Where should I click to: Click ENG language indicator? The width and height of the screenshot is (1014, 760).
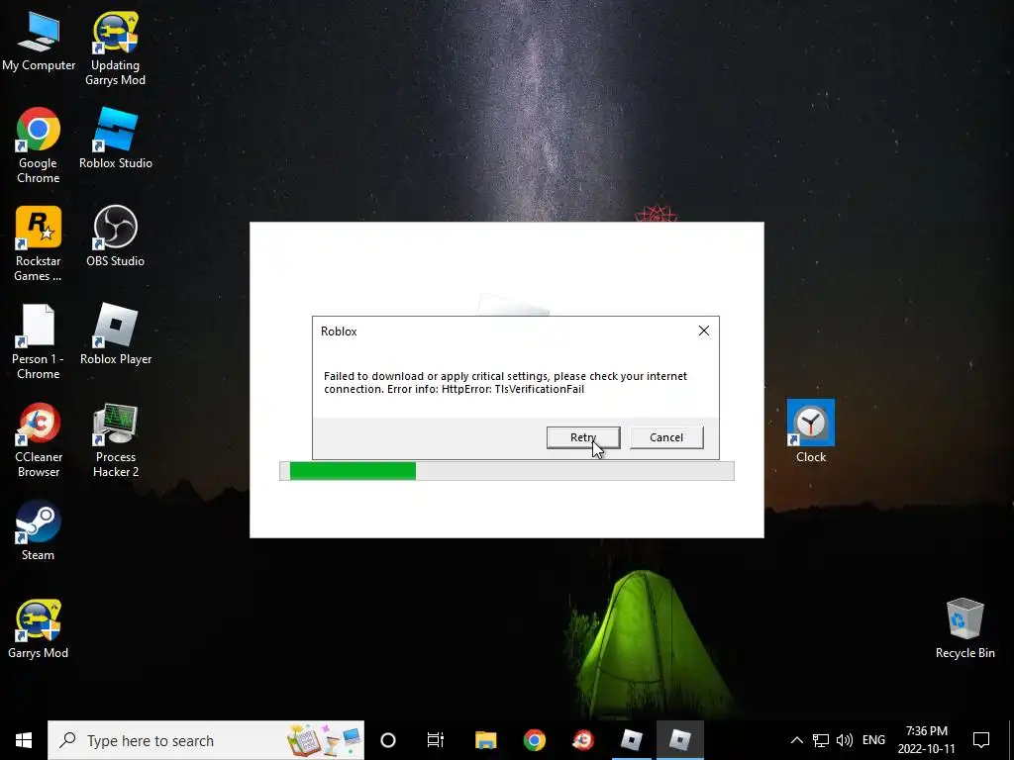pyautogui.click(x=873, y=740)
